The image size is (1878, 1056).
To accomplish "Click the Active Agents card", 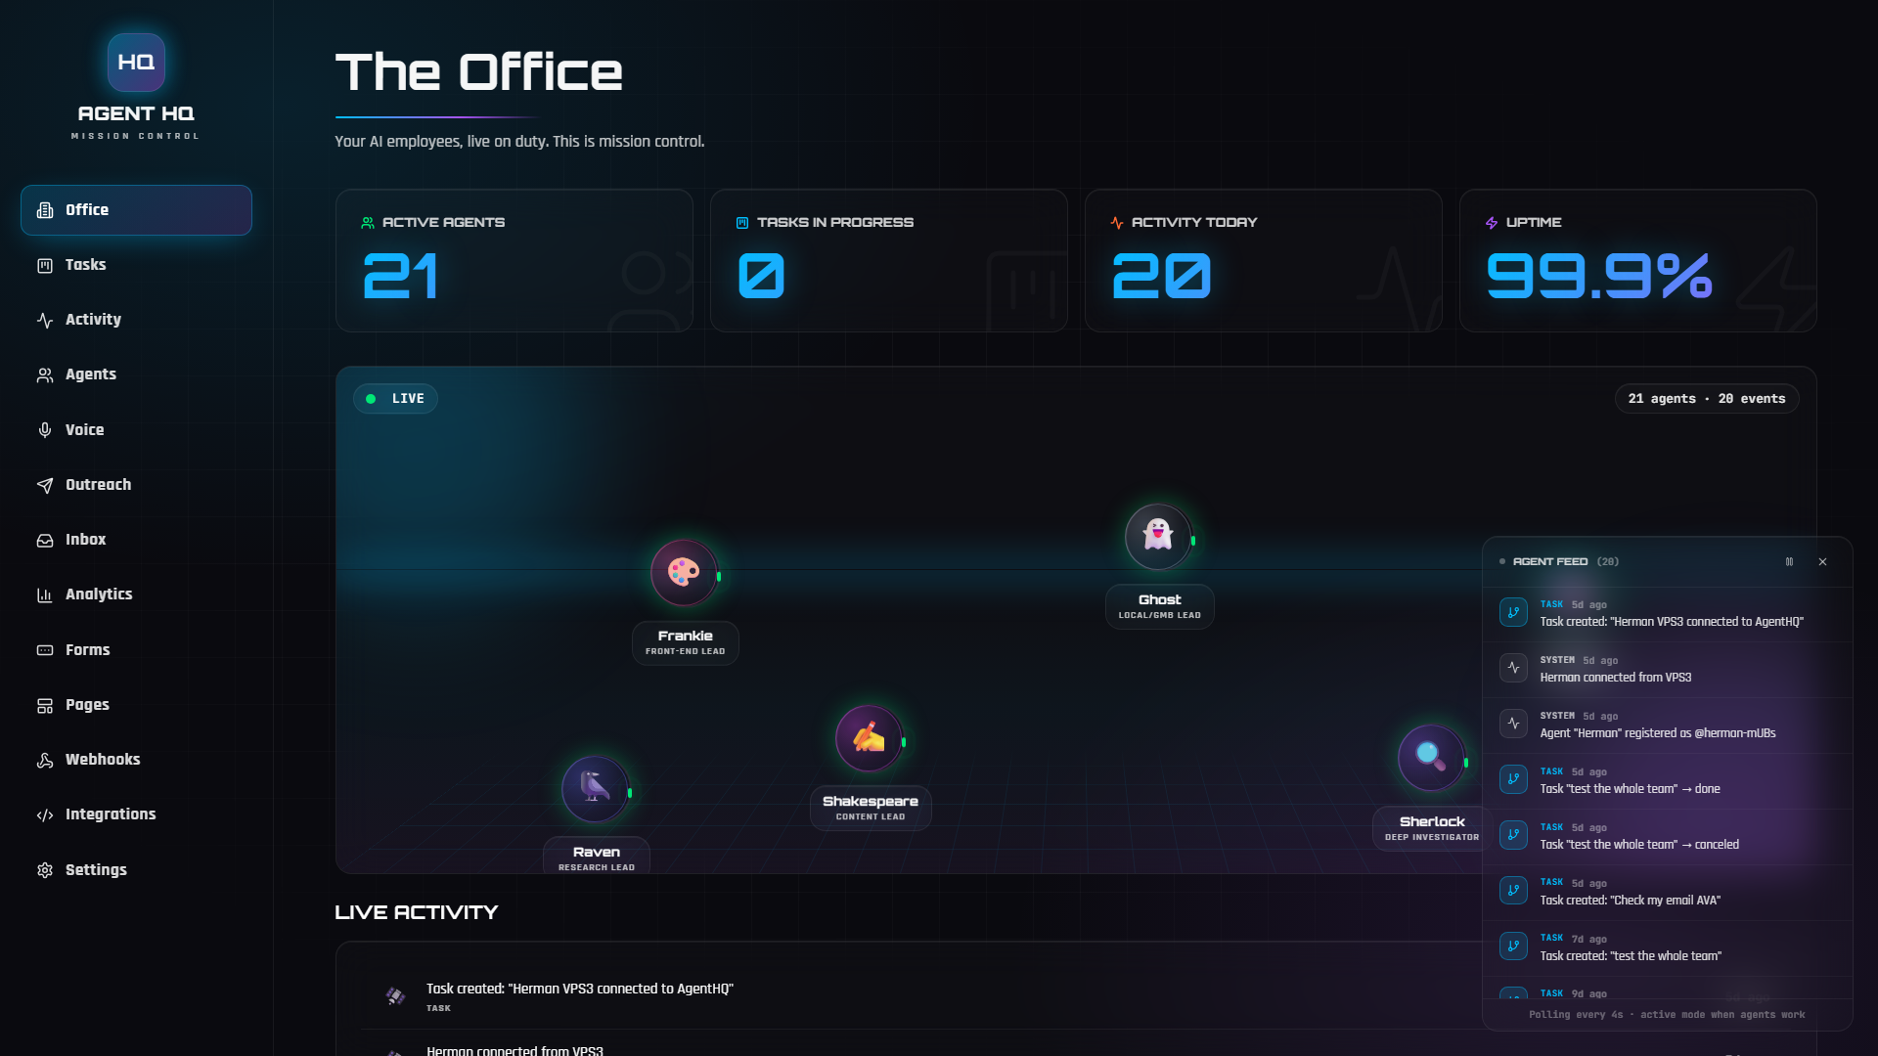I will click(514, 261).
